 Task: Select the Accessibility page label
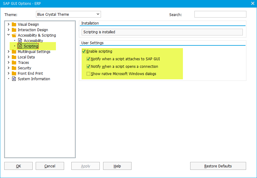tap(34, 41)
